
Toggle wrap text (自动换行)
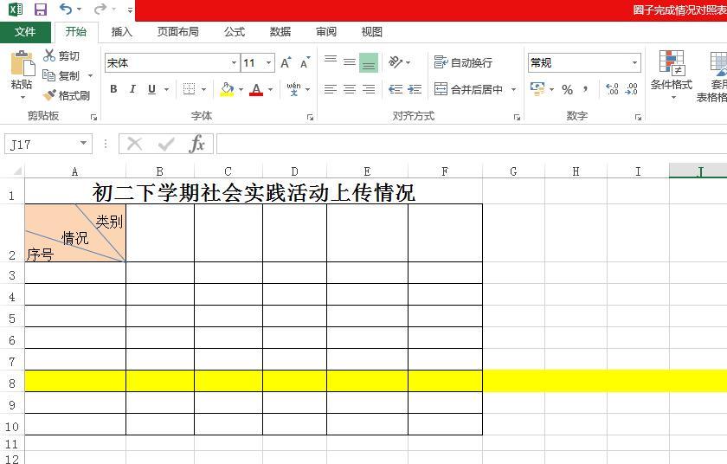(464, 62)
